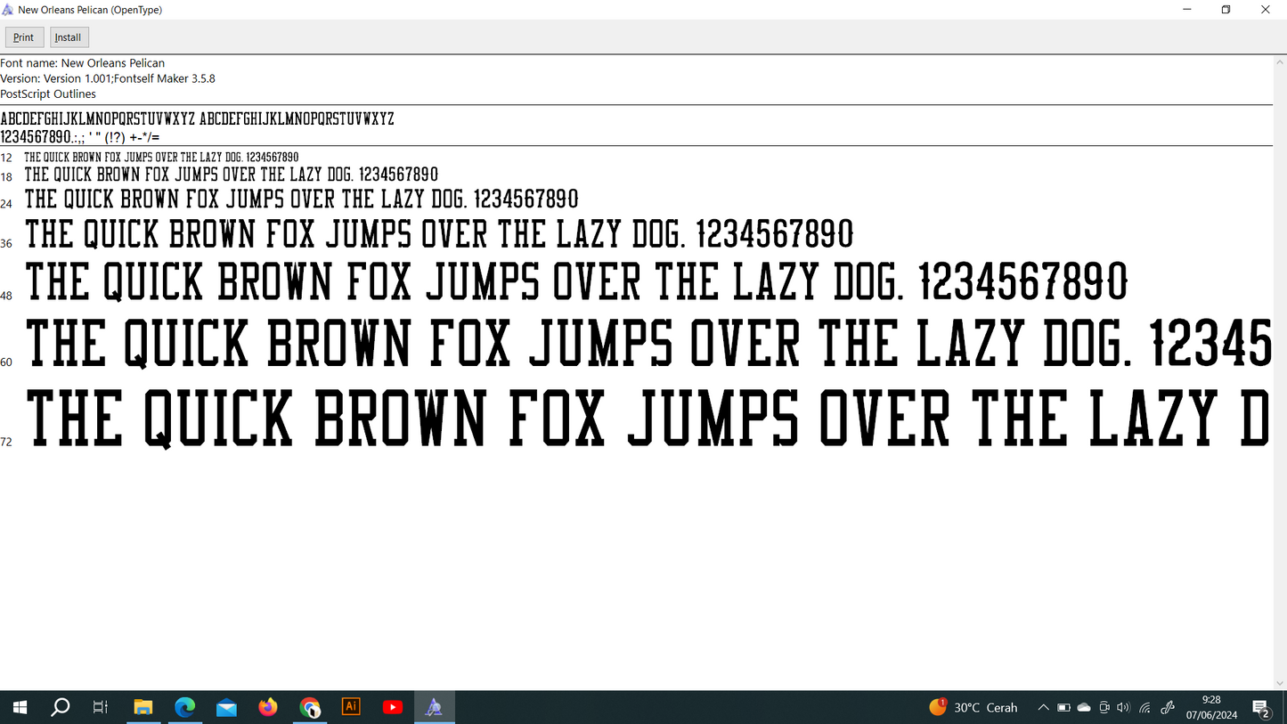This screenshot has height=724, width=1287.
Task: Expand hidden system tray icons
Action: point(1043,708)
